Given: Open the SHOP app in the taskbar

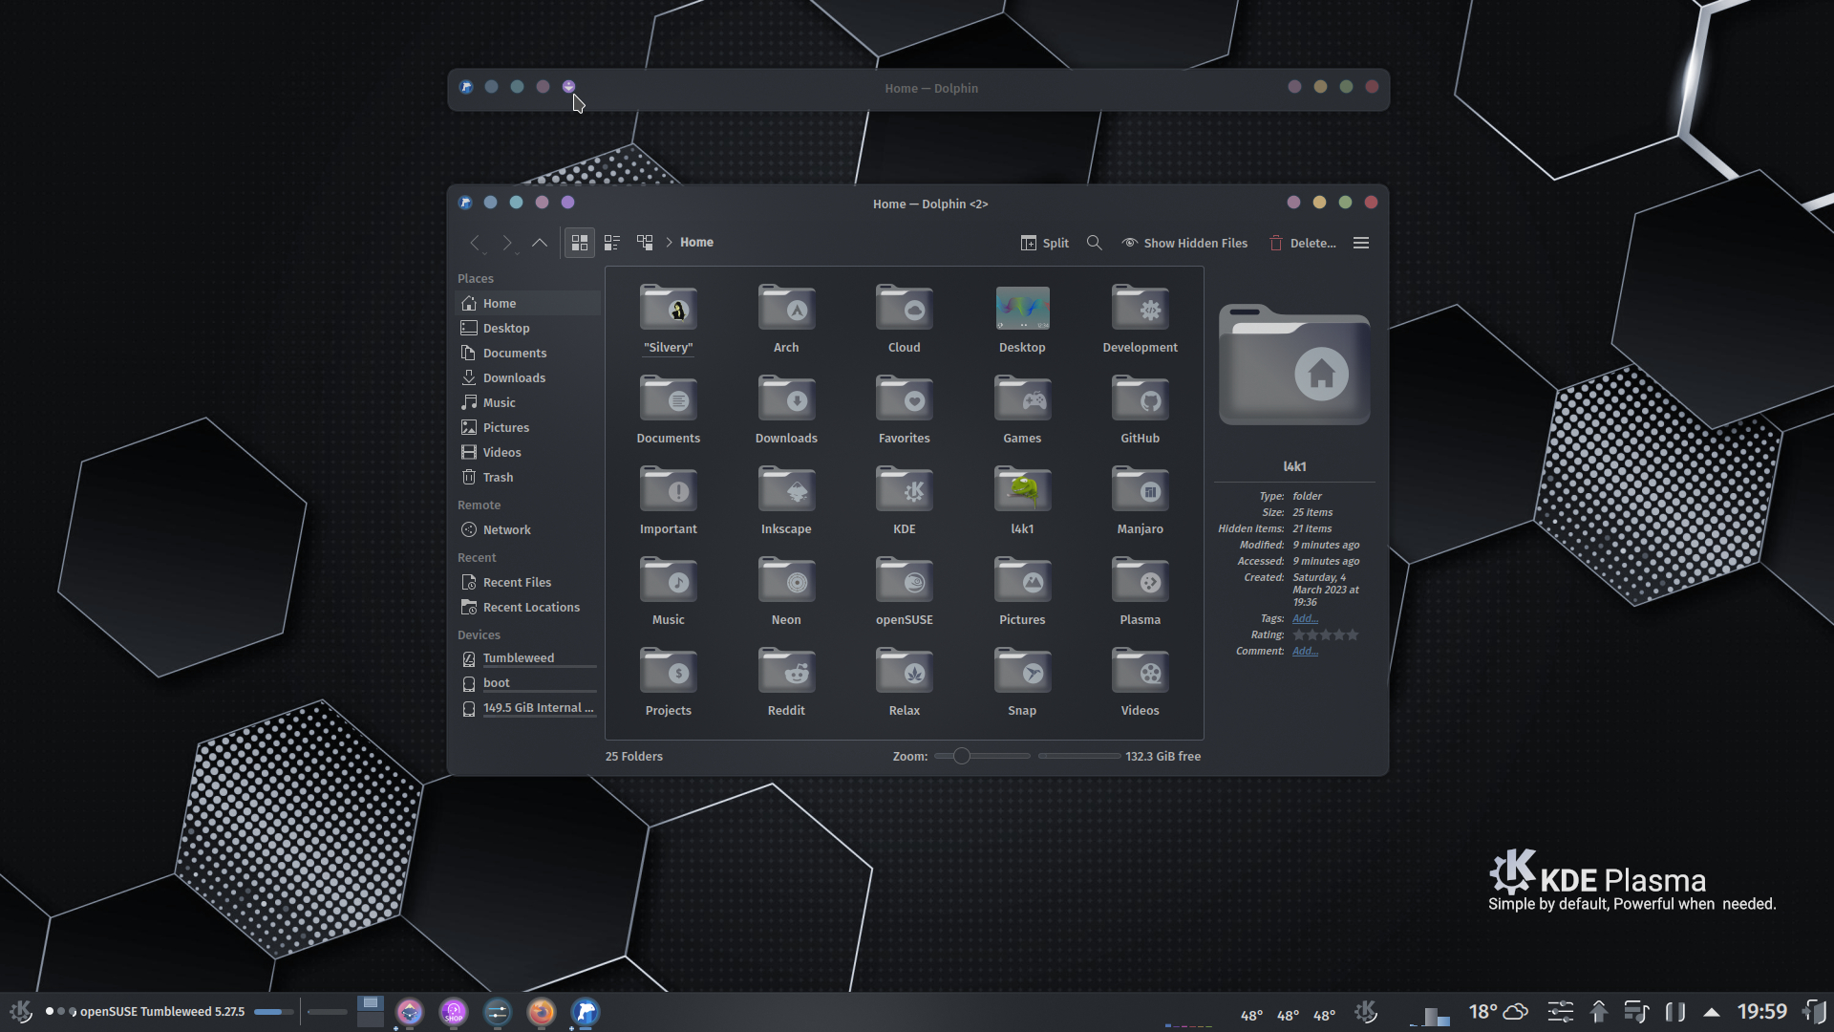Looking at the screenshot, I should pyautogui.click(x=454, y=1012).
